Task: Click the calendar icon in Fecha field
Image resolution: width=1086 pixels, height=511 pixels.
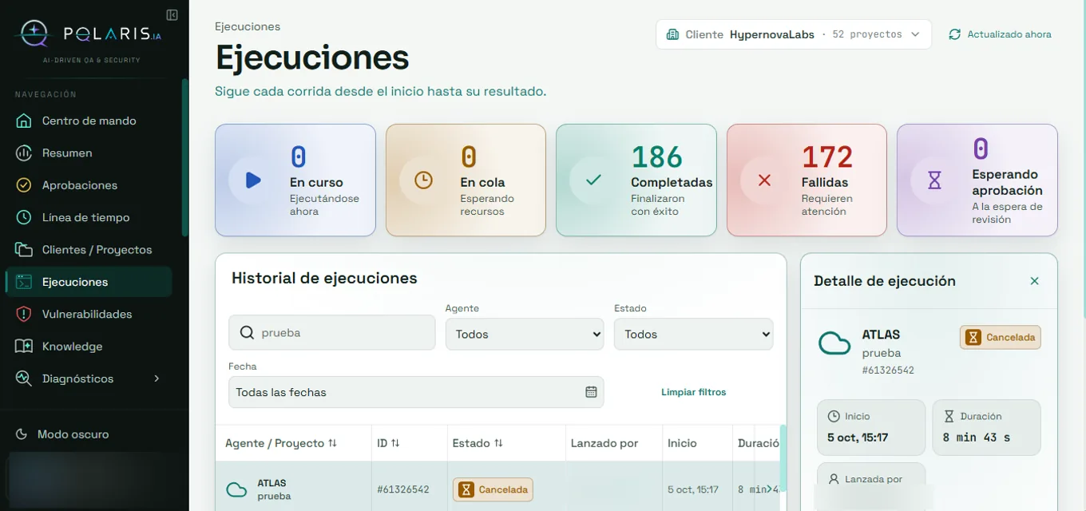Action: click(591, 392)
